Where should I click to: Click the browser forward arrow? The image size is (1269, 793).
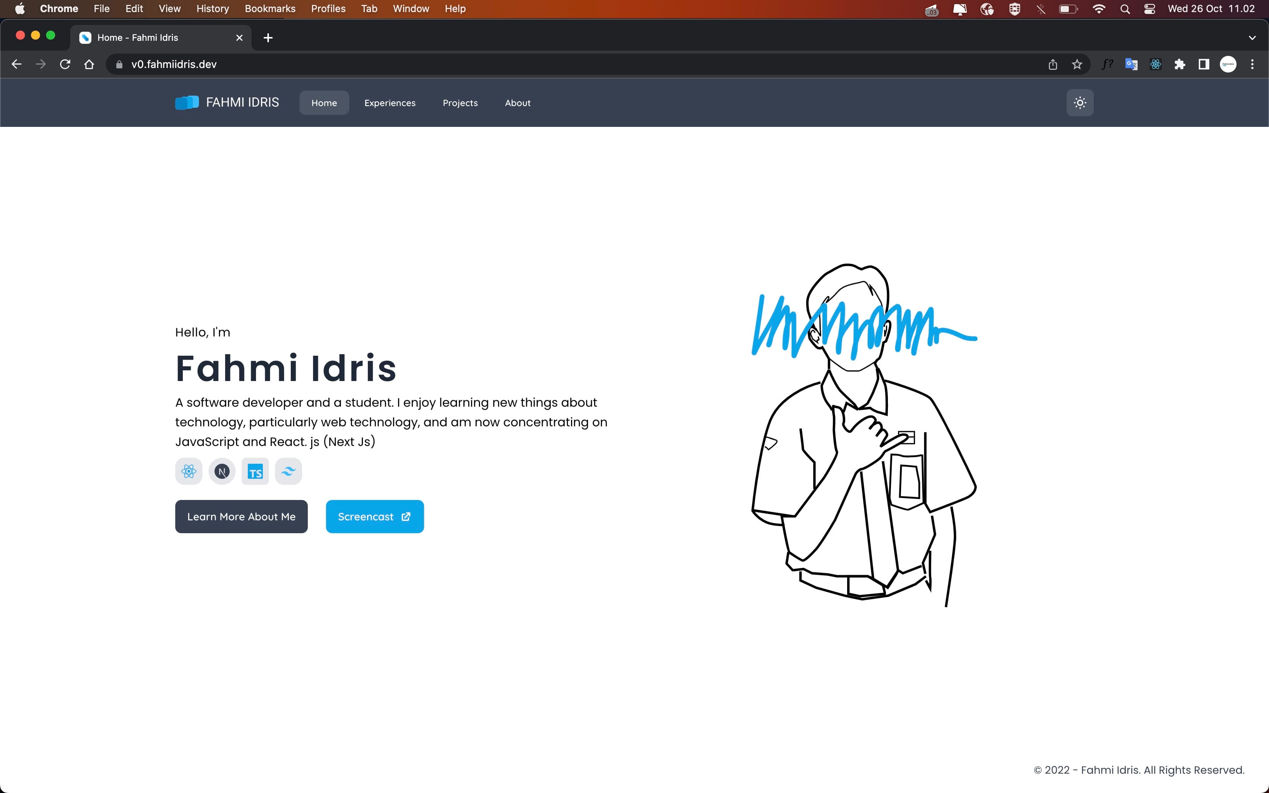(41, 64)
